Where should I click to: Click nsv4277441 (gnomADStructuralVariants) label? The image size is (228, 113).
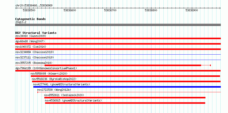pos(61,84)
